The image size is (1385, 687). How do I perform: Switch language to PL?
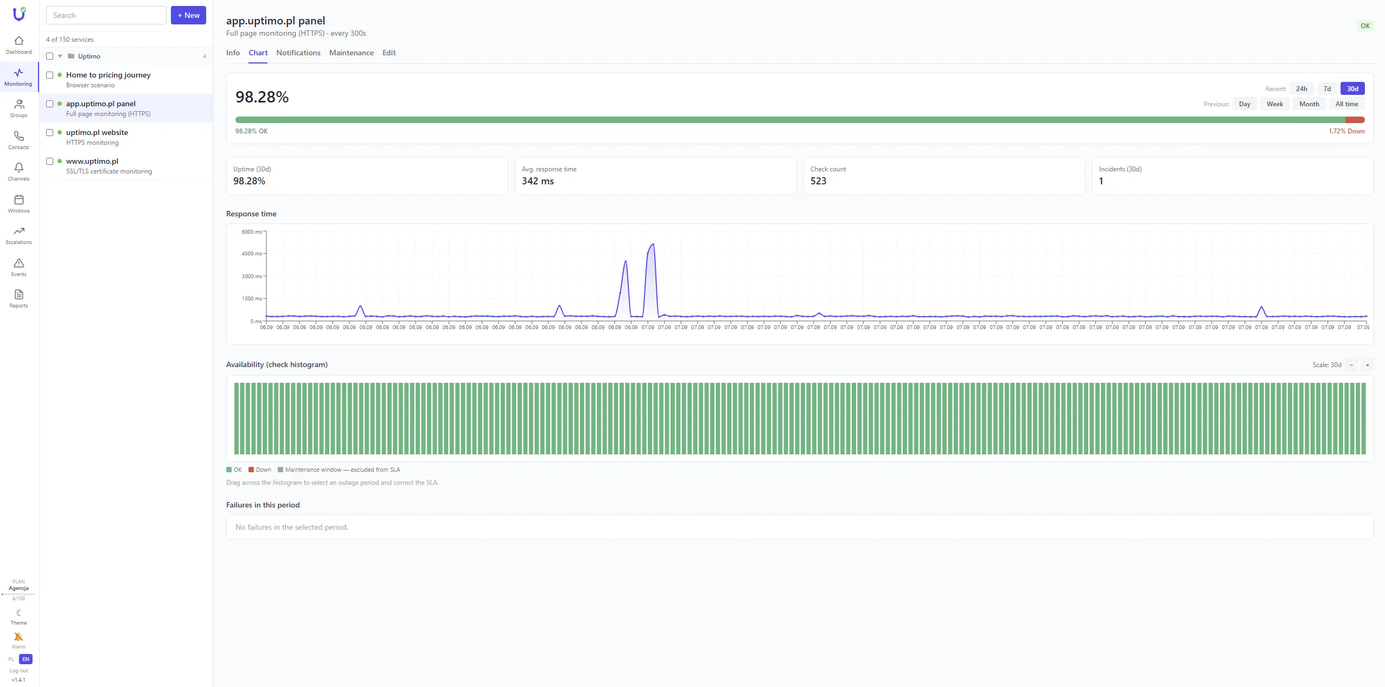[x=11, y=659]
